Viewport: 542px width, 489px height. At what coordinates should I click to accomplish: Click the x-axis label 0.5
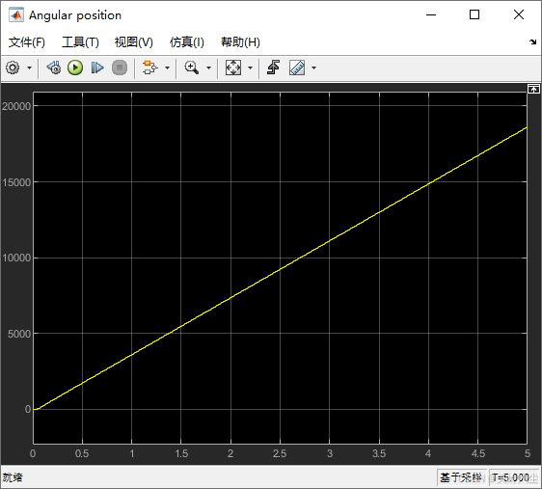click(x=82, y=453)
